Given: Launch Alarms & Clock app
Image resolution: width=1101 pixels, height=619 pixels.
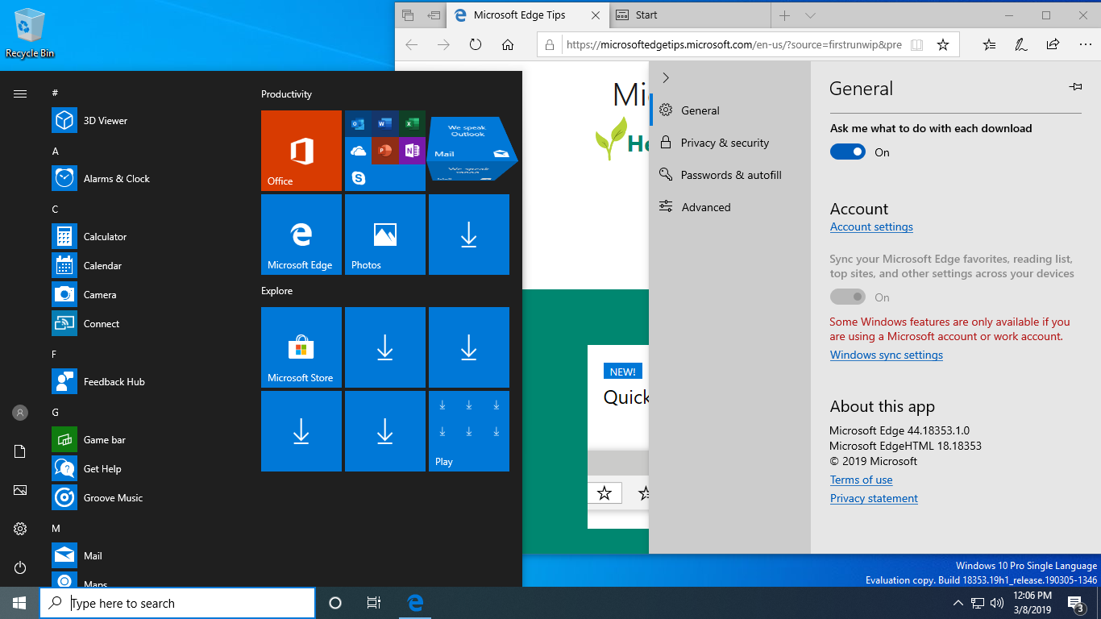Looking at the screenshot, I should (x=145, y=179).
